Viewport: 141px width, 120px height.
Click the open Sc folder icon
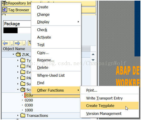[x=23, y=89]
